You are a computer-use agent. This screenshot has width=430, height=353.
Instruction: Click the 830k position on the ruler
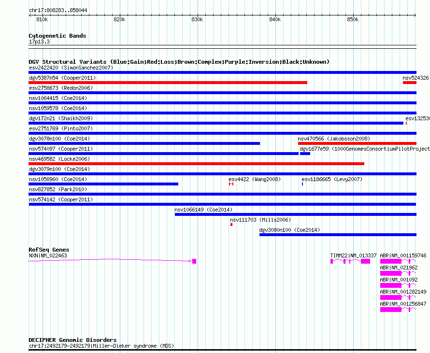point(197,19)
